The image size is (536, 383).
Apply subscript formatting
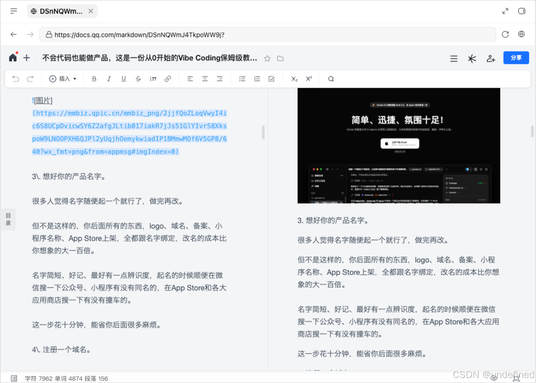[x=294, y=79]
